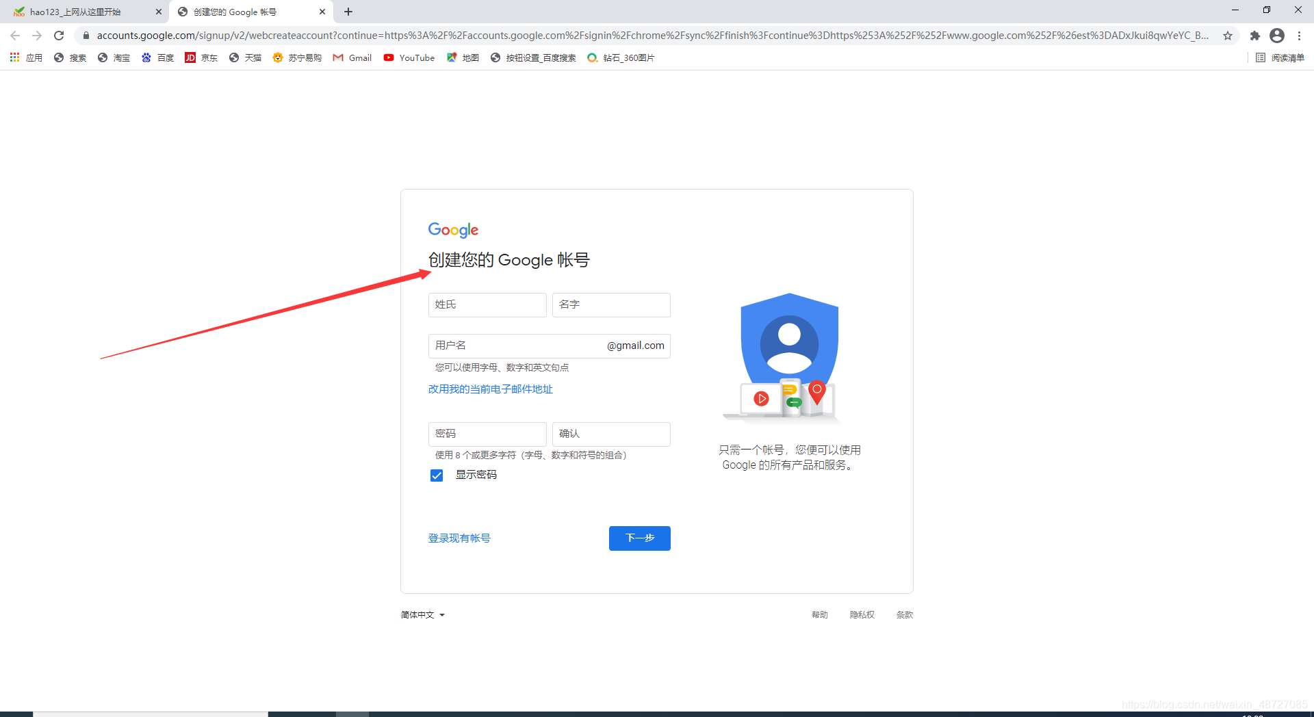The image size is (1314, 717).
Task: Close the Google account creation tab
Action: point(322,12)
